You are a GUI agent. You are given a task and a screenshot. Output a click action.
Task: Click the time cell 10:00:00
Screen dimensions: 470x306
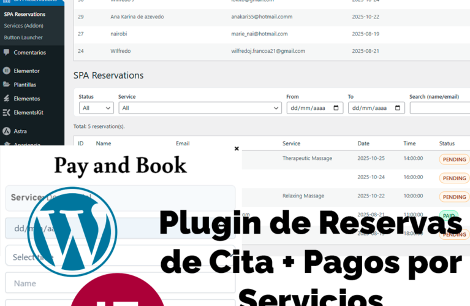point(413,196)
